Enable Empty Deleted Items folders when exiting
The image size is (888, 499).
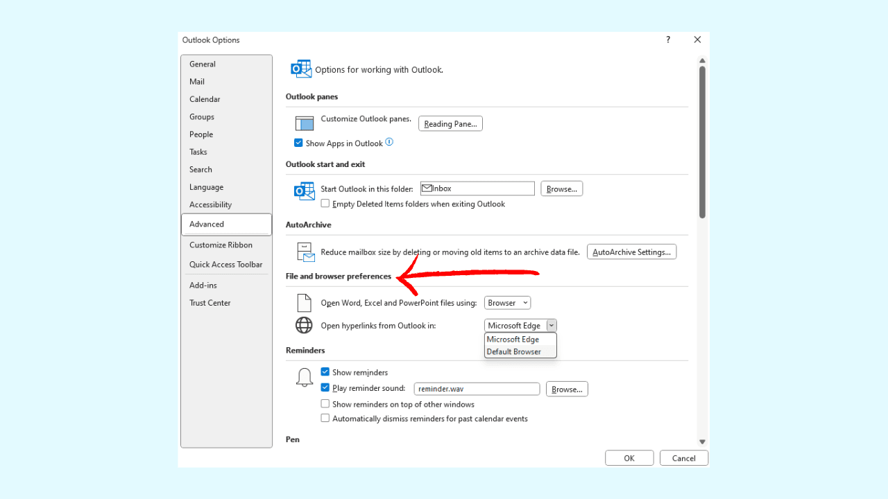325,204
